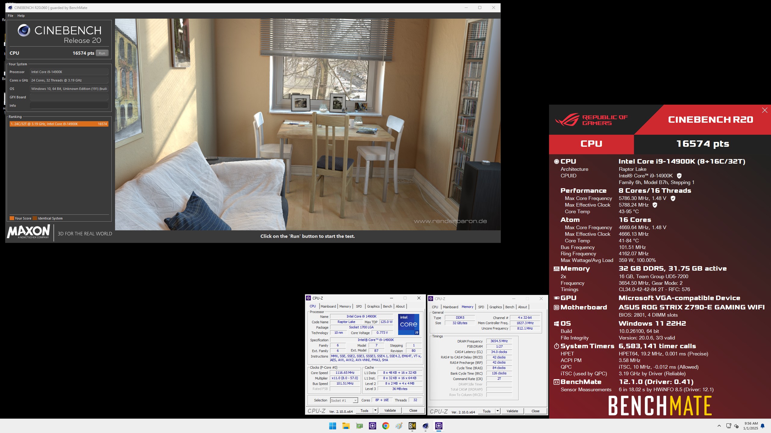Screen dimensions: 771x433
Task: Click shield icon next to Max Effective Clock
Action: coord(655,205)
